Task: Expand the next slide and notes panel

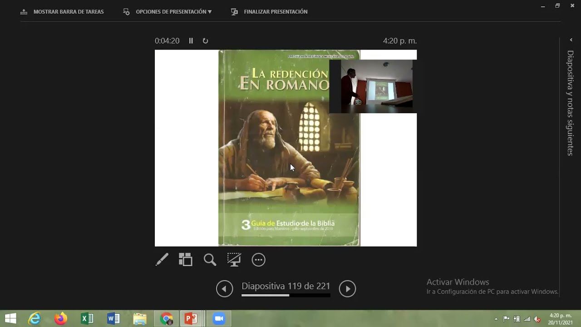Action: point(571,40)
